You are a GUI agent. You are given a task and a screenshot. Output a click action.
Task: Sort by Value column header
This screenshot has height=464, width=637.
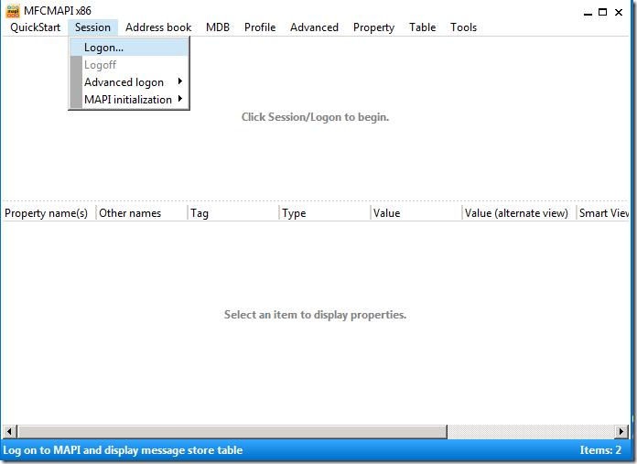416,213
